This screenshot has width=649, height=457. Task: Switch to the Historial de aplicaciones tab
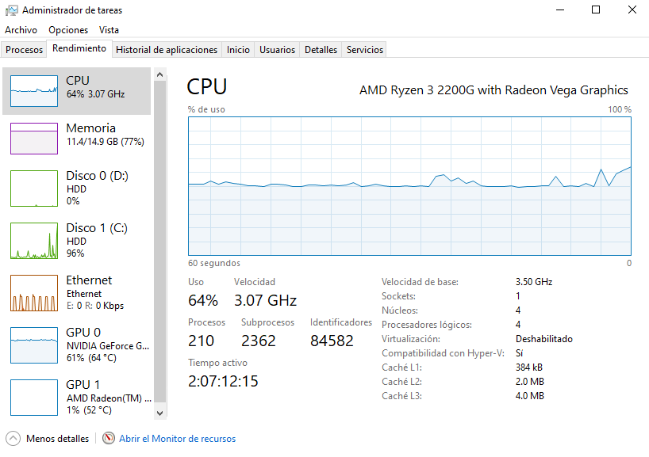167,50
